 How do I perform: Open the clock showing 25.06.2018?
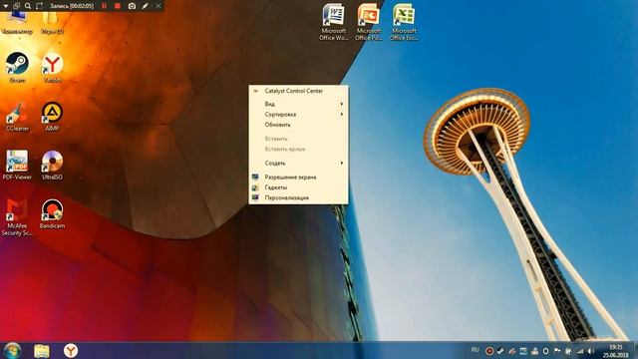pyautogui.click(x=616, y=351)
